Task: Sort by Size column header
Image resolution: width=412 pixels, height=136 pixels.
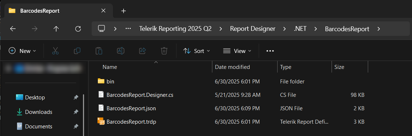Action: [x=339, y=67]
